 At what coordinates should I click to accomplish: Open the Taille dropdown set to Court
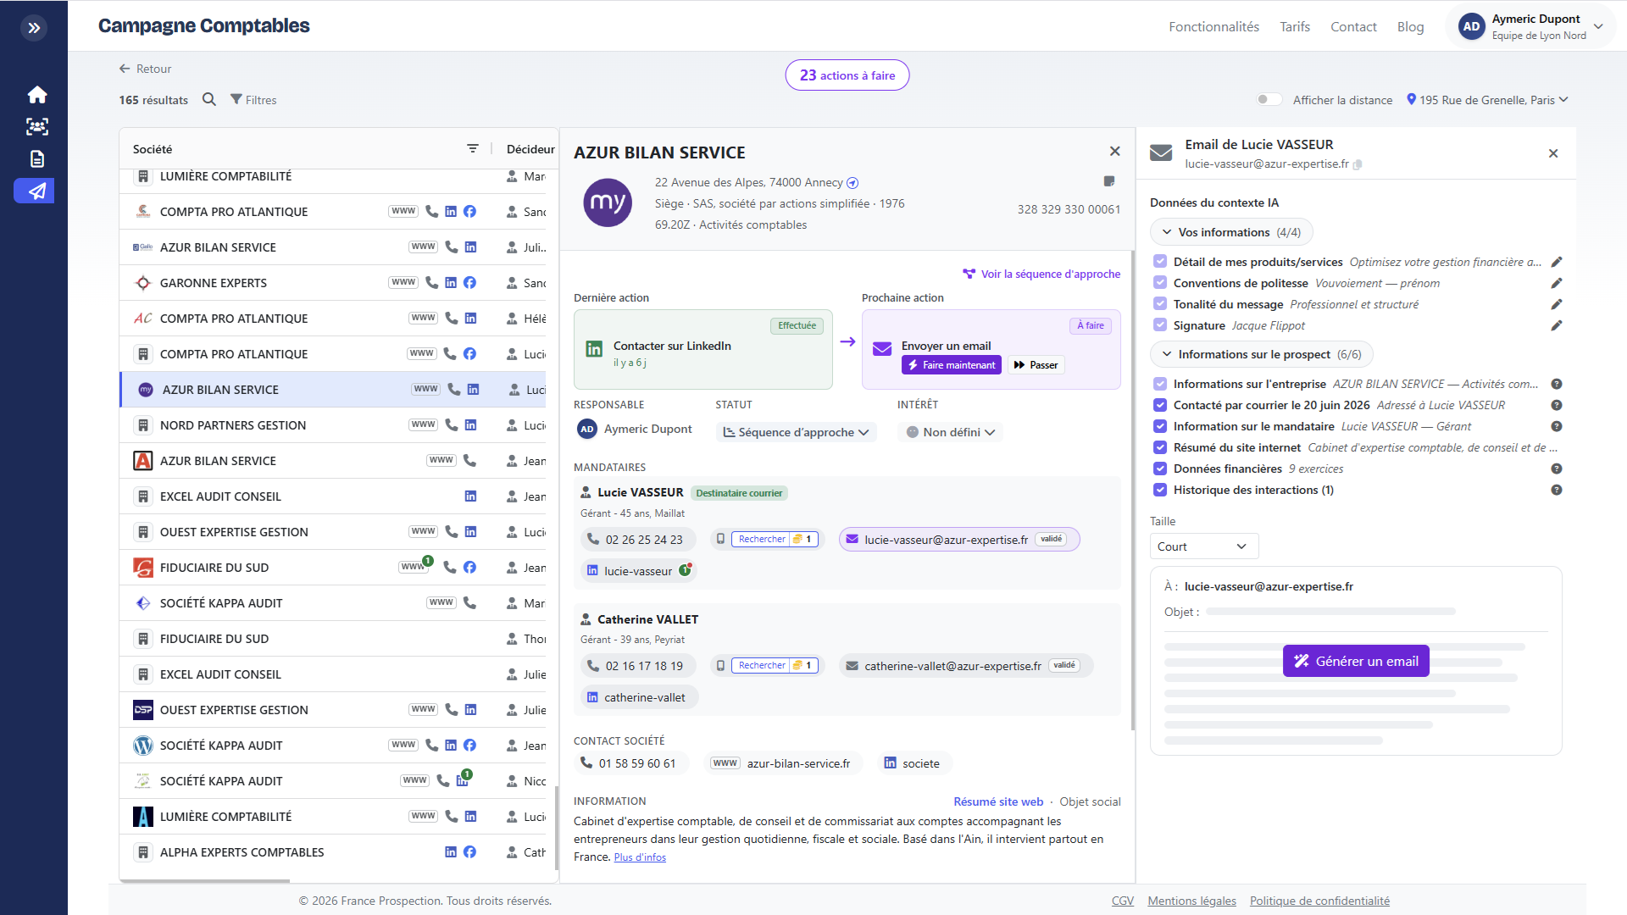pyautogui.click(x=1203, y=546)
